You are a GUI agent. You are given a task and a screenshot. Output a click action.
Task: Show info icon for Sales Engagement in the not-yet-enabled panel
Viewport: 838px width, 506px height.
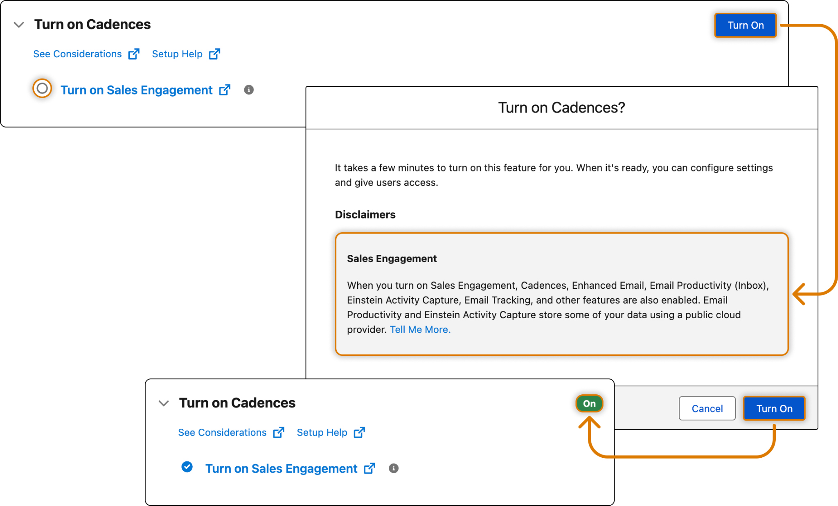point(249,90)
